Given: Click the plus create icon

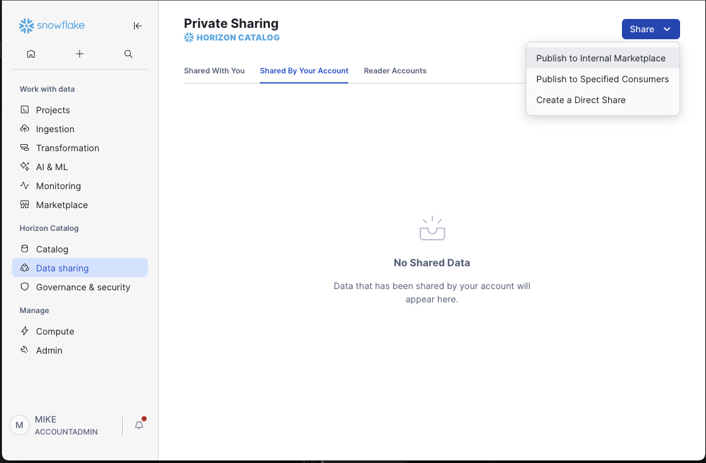Looking at the screenshot, I should [80, 54].
